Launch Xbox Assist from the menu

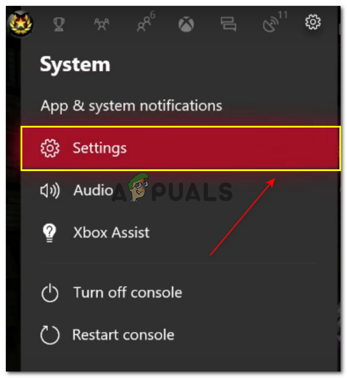pos(111,233)
